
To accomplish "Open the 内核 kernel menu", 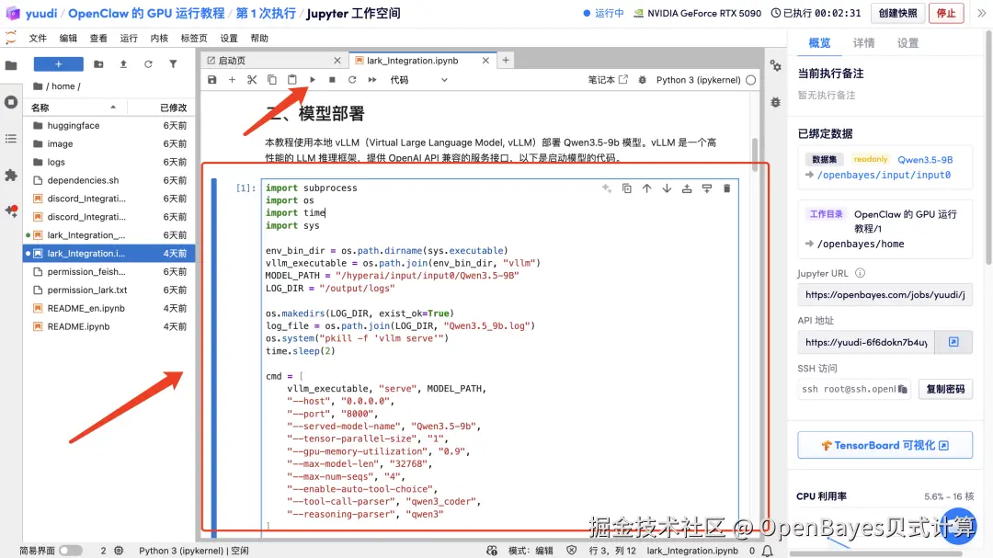I will coord(159,39).
